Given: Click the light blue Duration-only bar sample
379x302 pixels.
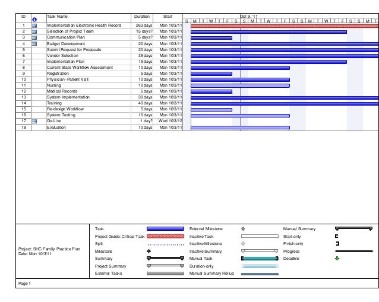Looking at the screenshot, I should [260, 266].
